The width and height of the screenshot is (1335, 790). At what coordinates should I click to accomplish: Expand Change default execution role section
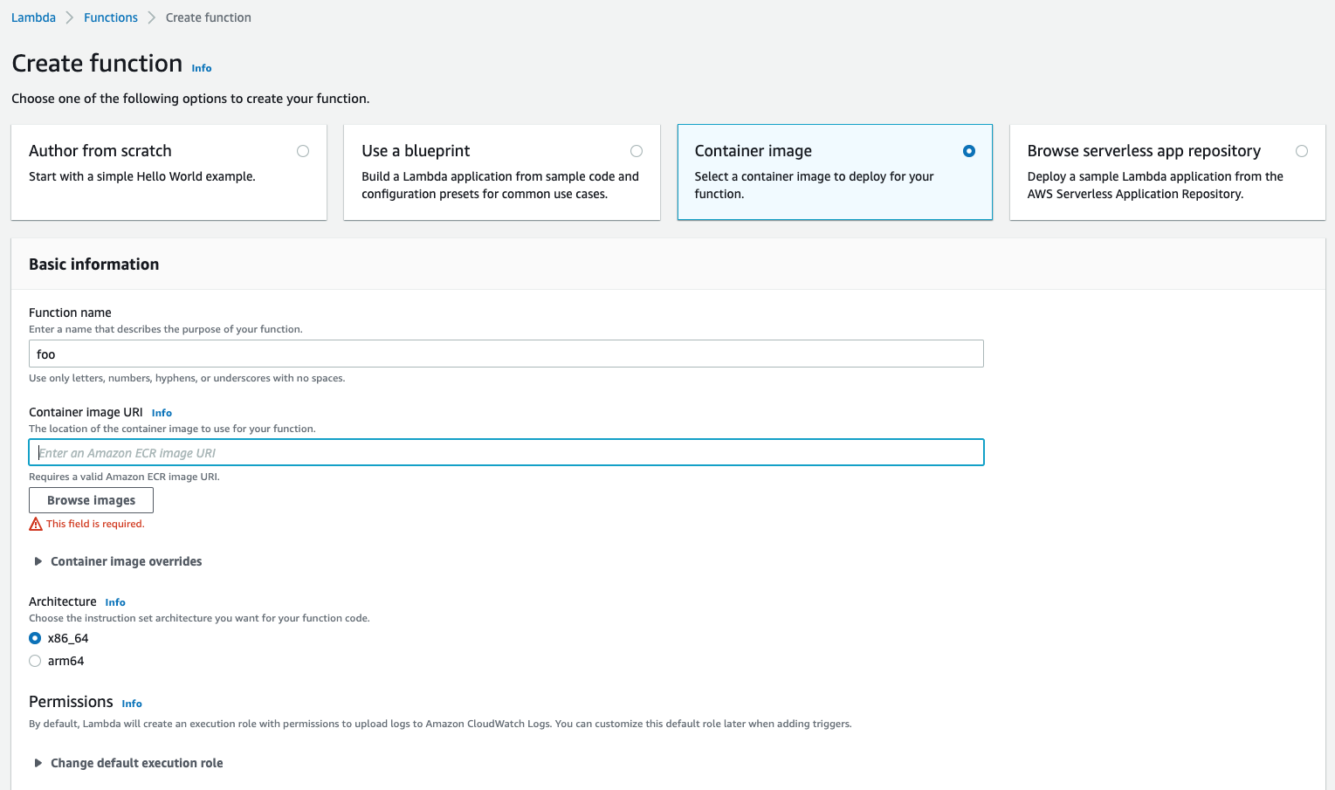pyautogui.click(x=128, y=763)
